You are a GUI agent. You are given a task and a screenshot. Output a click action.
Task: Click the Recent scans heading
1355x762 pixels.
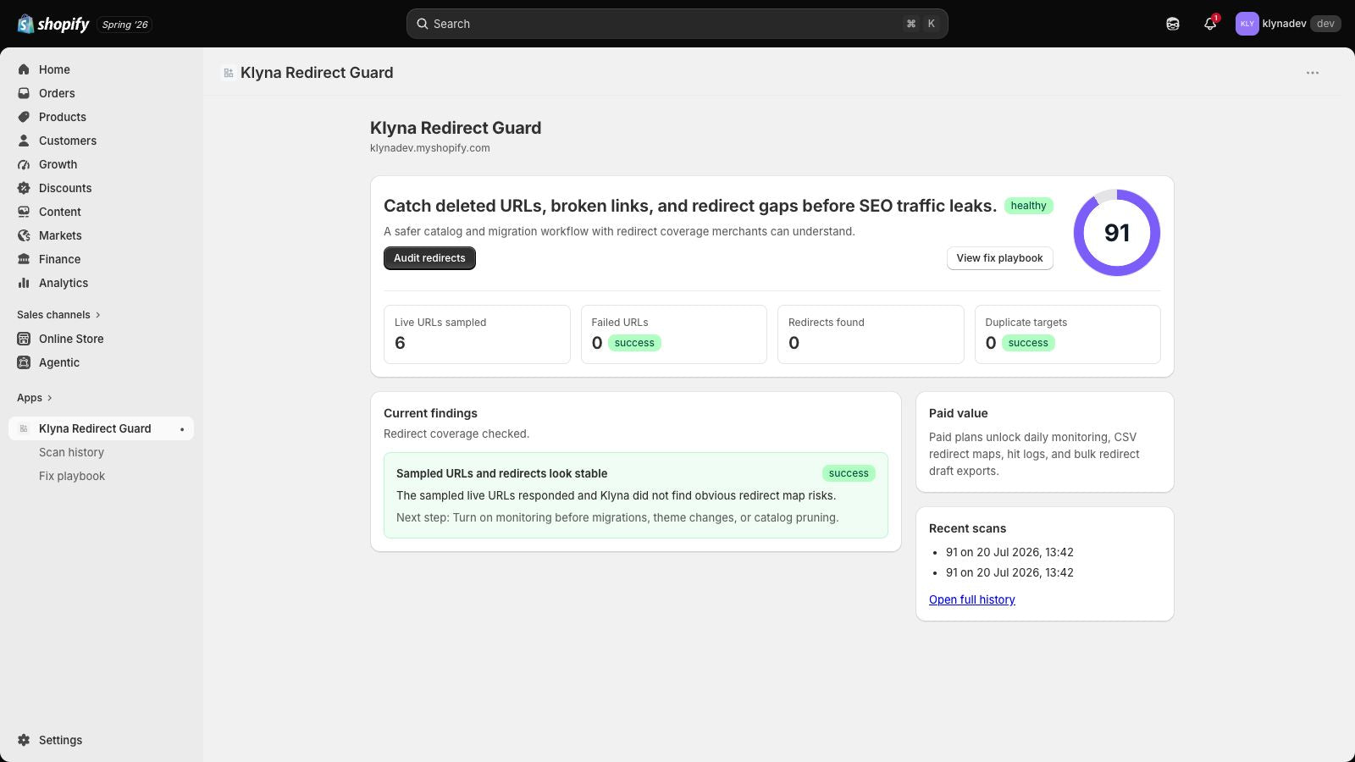[967, 528]
